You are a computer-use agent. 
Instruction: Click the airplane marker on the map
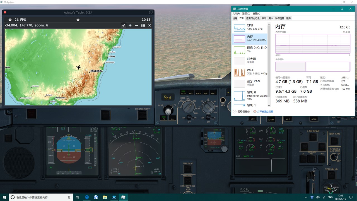point(78,67)
